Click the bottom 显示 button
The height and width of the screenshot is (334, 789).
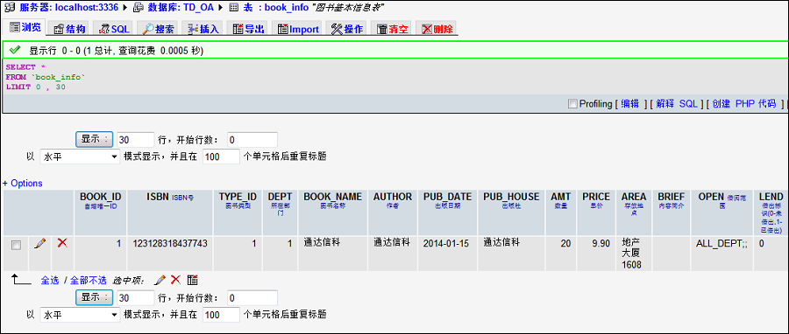pos(95,298)
